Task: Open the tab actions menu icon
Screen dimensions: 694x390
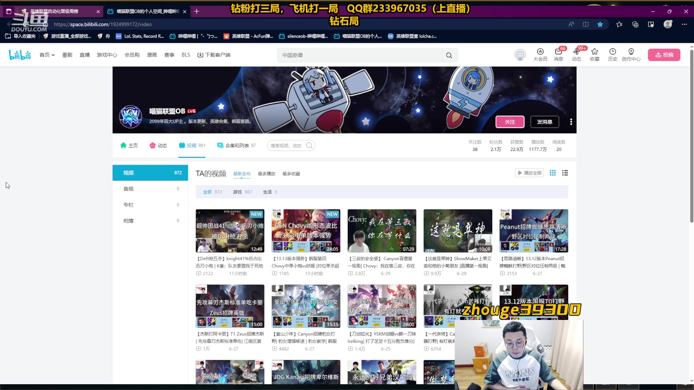Action: 9,12
